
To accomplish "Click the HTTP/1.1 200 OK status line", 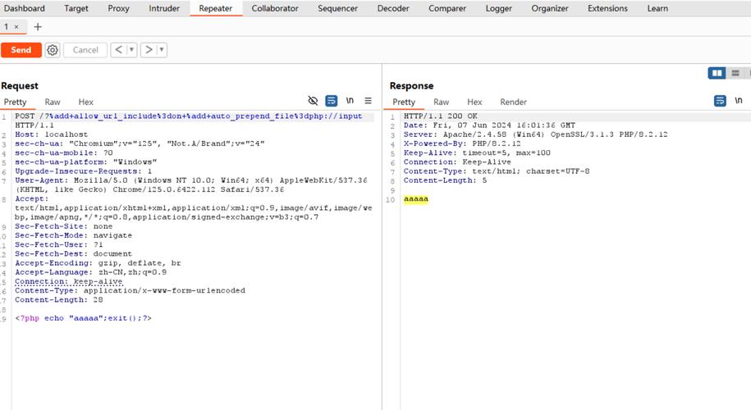I will (441, 116).
